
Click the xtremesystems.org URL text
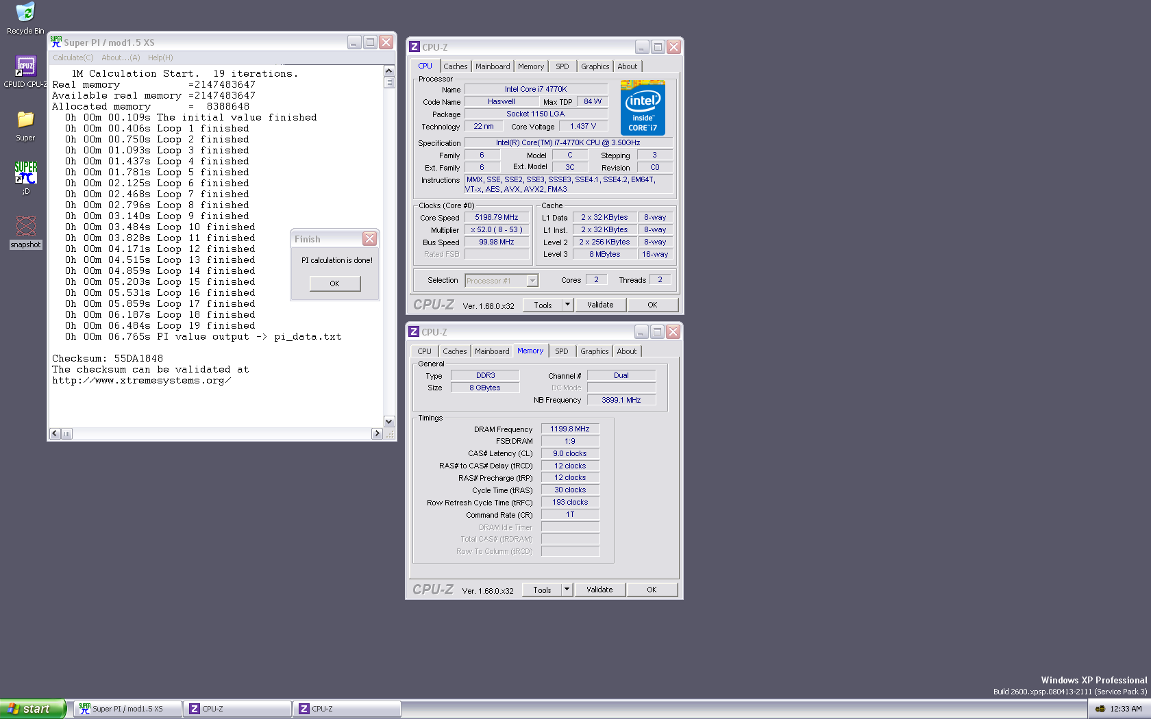(141, 381)
